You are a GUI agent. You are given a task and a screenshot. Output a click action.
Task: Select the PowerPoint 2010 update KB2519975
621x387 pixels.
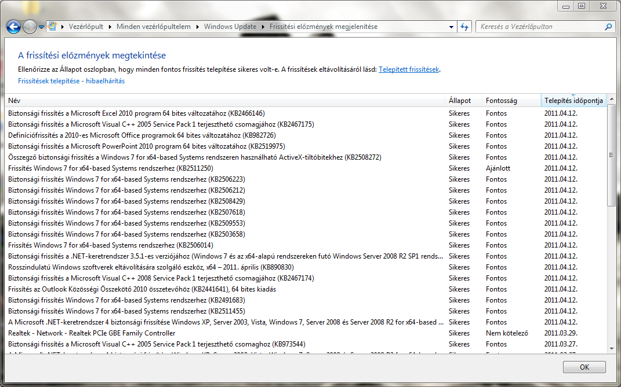[x=306, y=147]
